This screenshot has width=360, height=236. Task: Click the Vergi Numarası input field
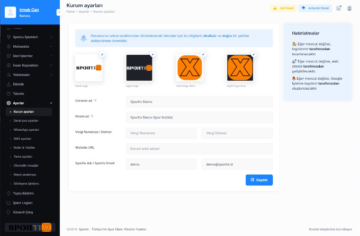pos(162,133)
